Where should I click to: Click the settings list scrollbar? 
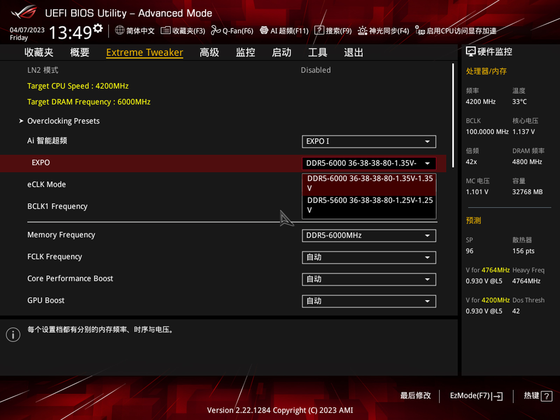click(x=453, y=115)
